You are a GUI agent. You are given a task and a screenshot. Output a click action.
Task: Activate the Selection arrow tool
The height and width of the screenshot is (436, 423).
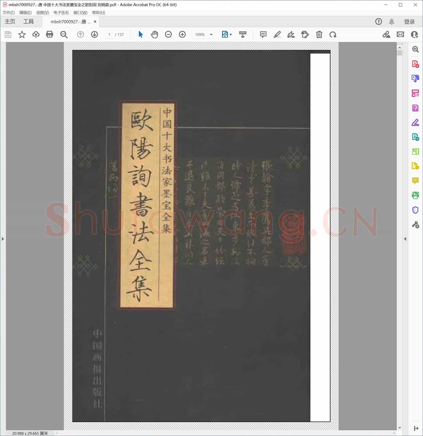pos(140,34)
